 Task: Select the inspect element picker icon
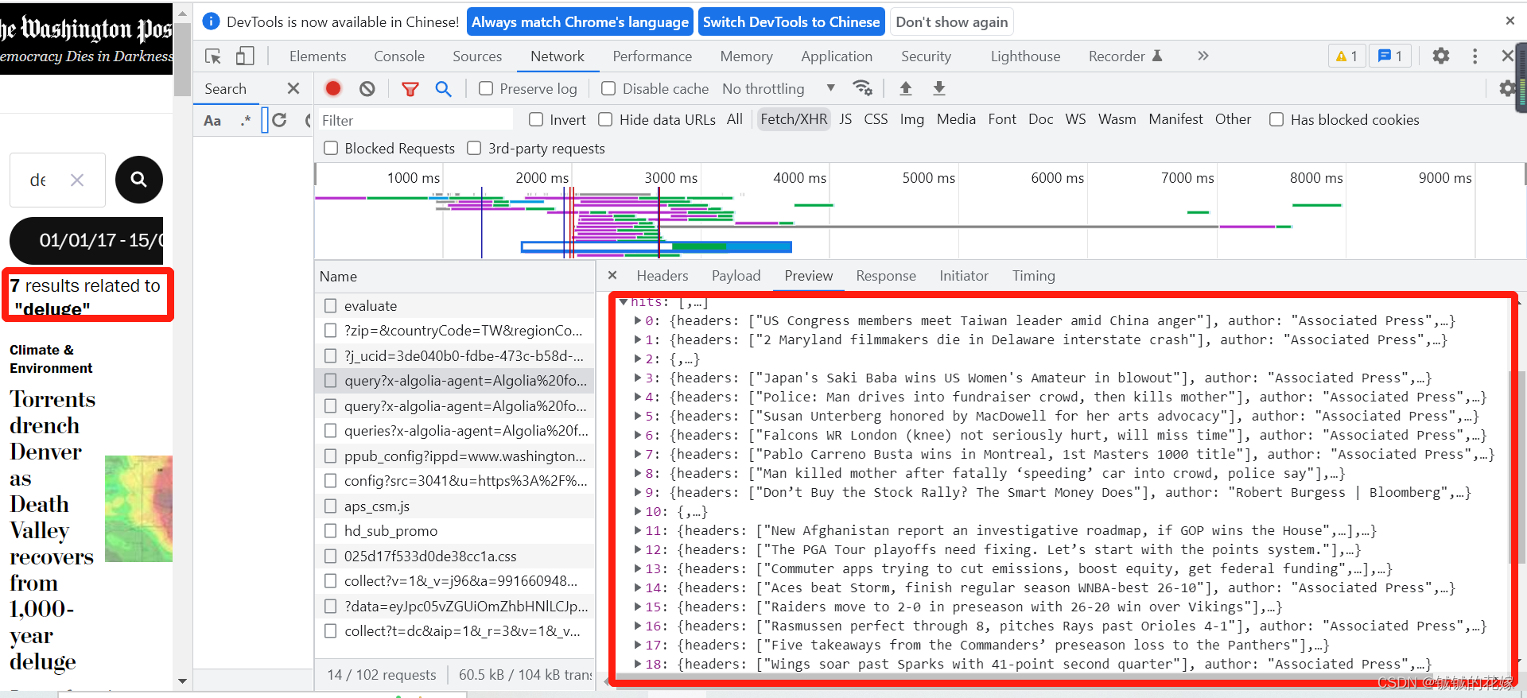click(x=213, y=56)
